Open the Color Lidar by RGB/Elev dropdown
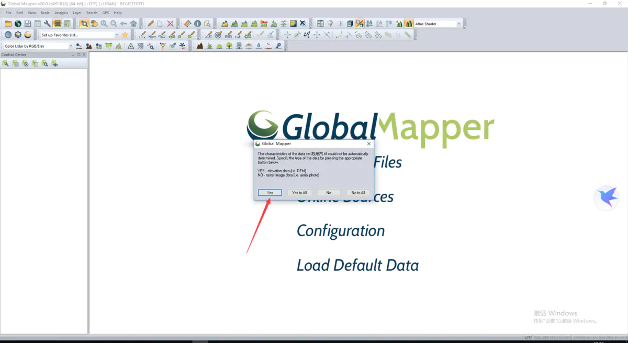This screenshot has height=343, width=628. [x=71, y=46]
